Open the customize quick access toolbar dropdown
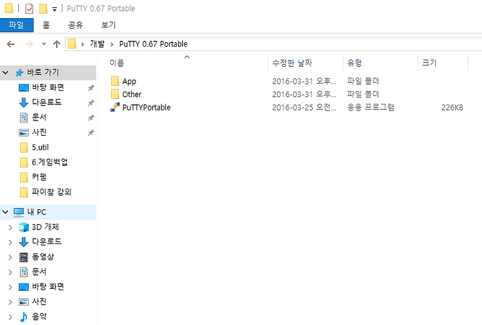The image size is (482, 325). 54,9
